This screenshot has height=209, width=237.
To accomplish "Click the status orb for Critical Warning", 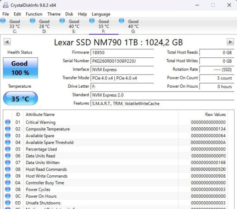I will (x=8, y=122).
